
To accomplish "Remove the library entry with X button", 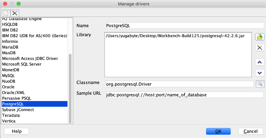I will (259, 48).
